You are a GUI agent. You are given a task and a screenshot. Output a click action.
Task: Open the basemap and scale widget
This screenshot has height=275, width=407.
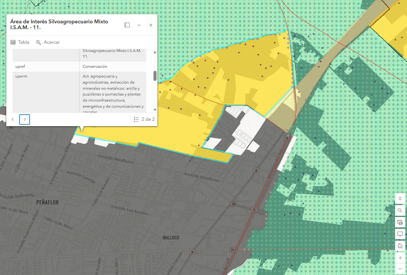point(400,222)
